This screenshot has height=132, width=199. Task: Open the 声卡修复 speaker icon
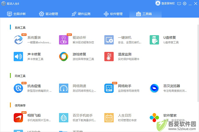(18, 56)
